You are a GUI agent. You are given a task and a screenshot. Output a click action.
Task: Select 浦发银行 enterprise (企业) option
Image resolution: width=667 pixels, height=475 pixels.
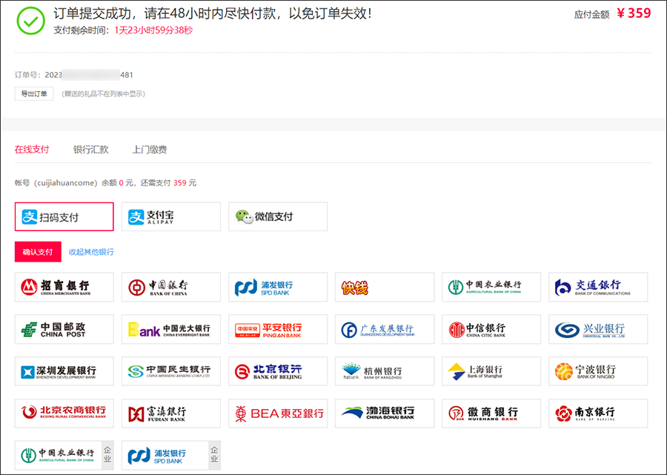[x=171, y=456]
